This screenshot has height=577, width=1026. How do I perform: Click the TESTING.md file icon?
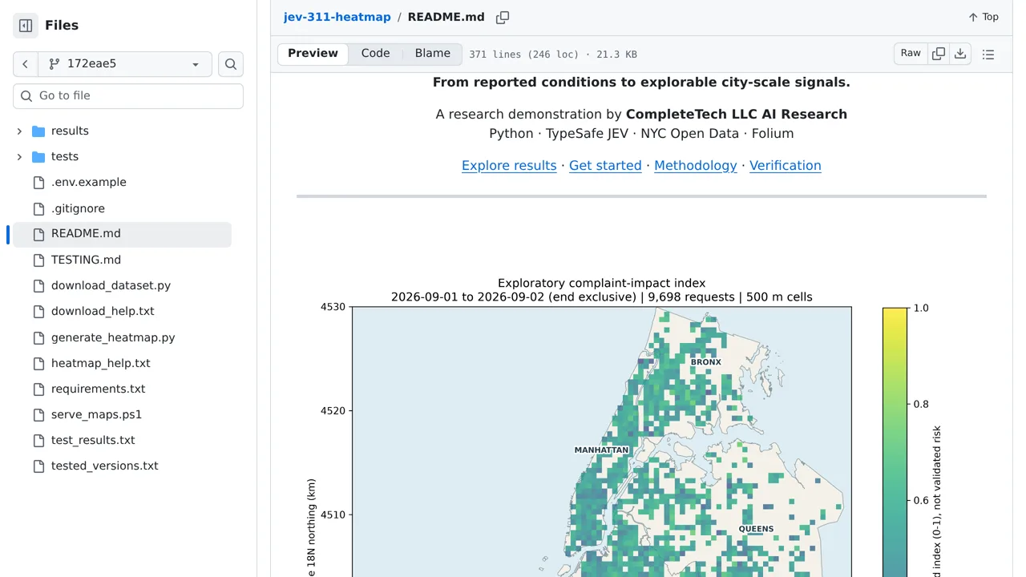[38, 260]
